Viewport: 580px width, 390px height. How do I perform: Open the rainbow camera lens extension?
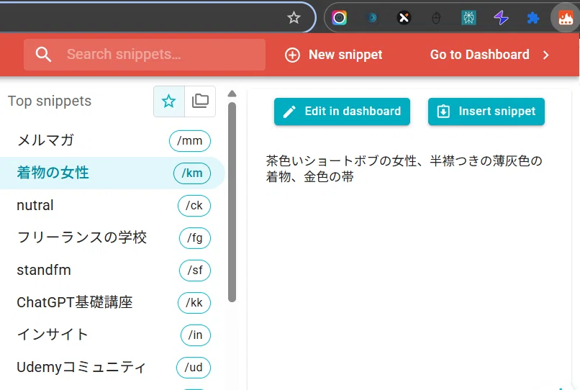click(x=339, y=17)
